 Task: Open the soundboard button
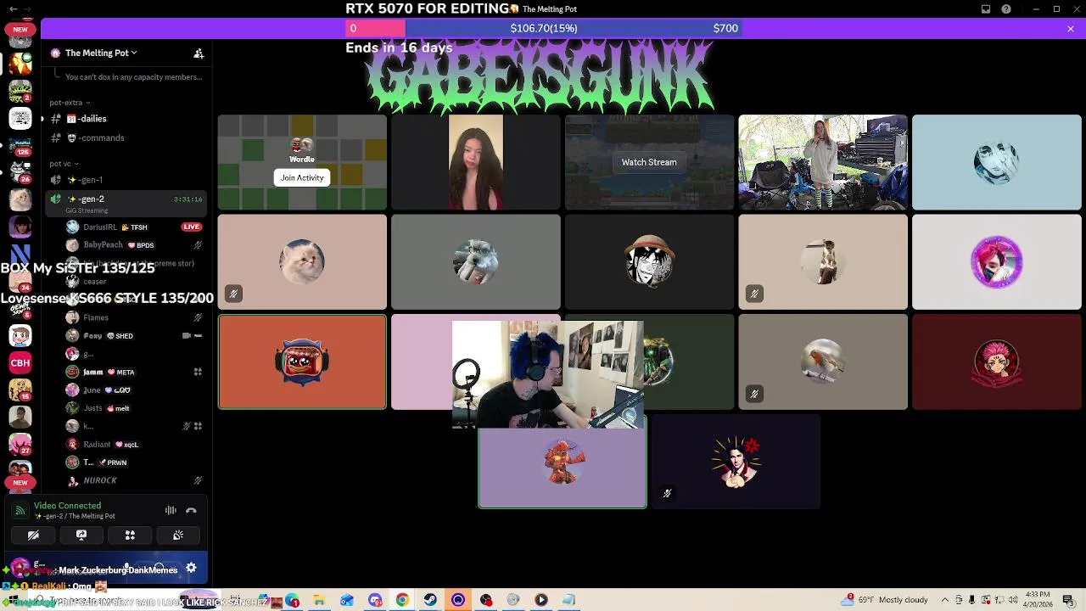pyautogui.click(x=178, y=535)
